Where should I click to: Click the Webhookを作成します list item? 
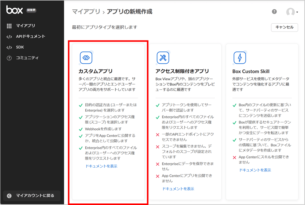pos(103,129)
